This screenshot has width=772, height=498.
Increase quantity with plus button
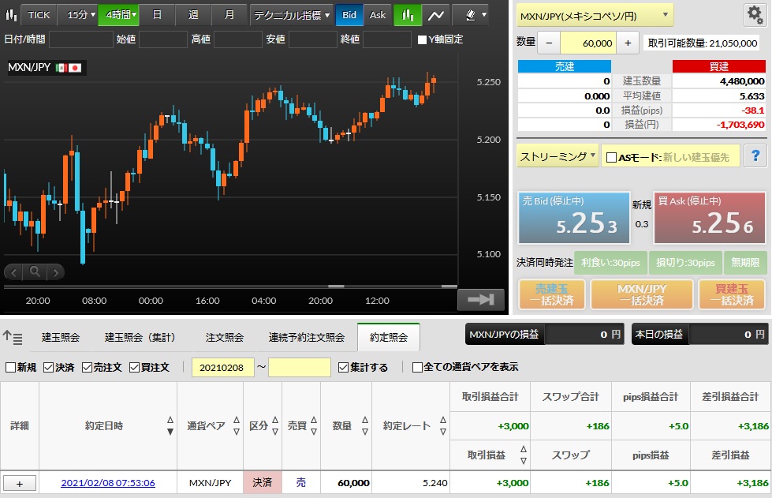628,43
